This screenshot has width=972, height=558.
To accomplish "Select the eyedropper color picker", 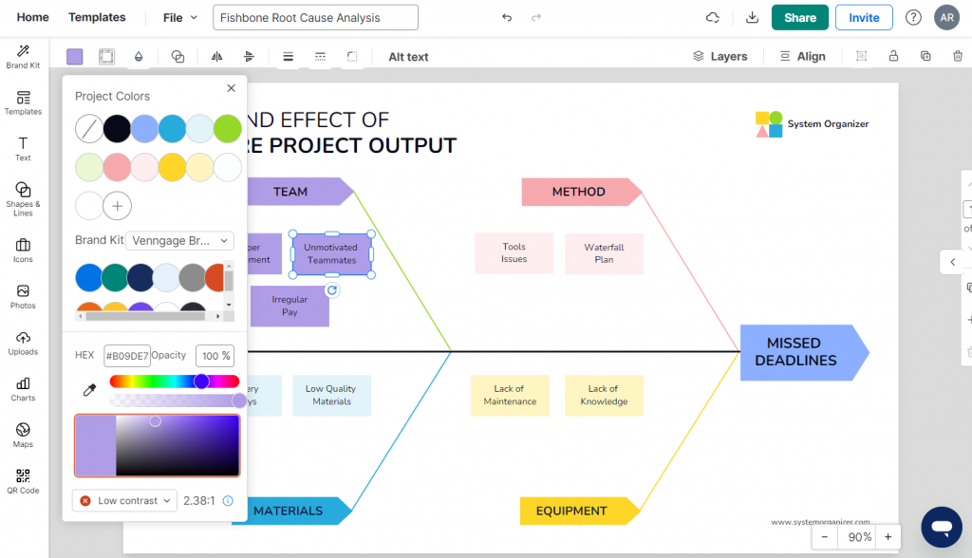I will [90, 390].
